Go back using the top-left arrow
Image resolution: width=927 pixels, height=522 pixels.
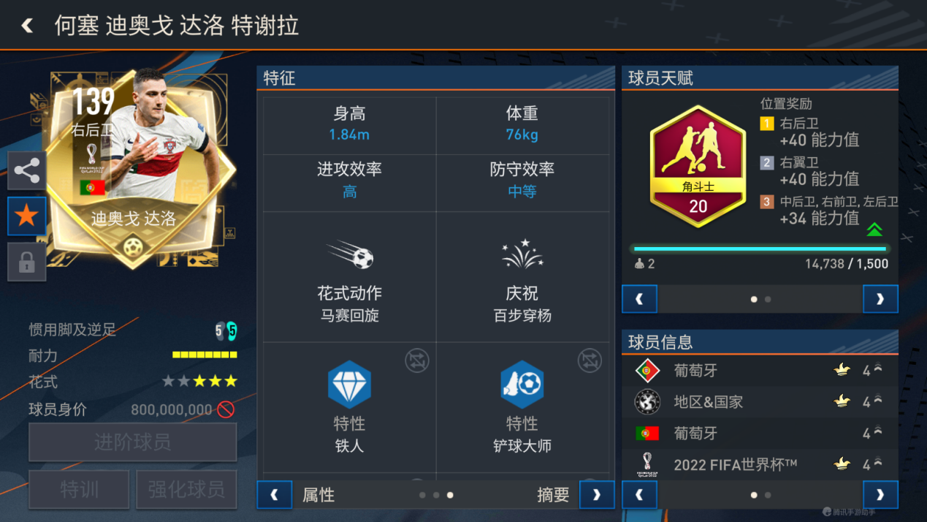[x=27, y=26]
